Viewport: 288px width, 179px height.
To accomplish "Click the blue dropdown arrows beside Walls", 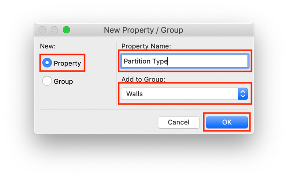I will 243,93.
